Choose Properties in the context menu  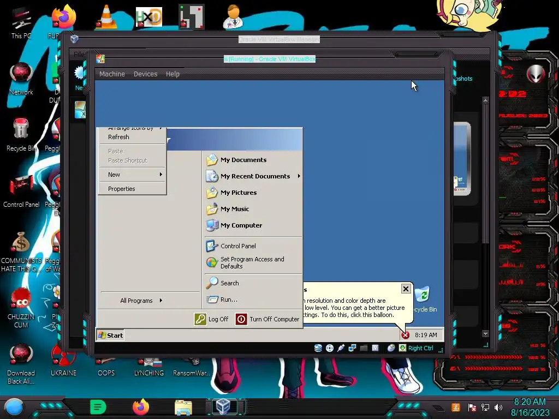tap(132, 189)
